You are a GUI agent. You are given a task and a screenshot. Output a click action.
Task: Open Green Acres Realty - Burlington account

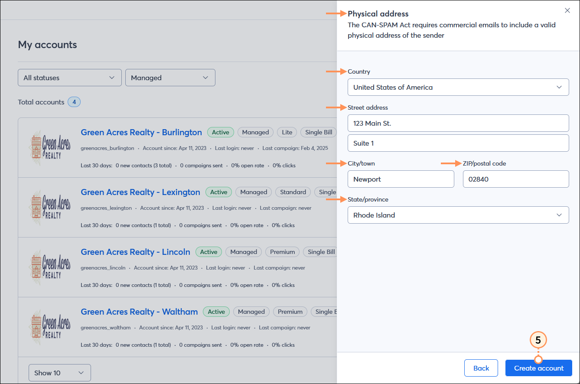(141, 132)
